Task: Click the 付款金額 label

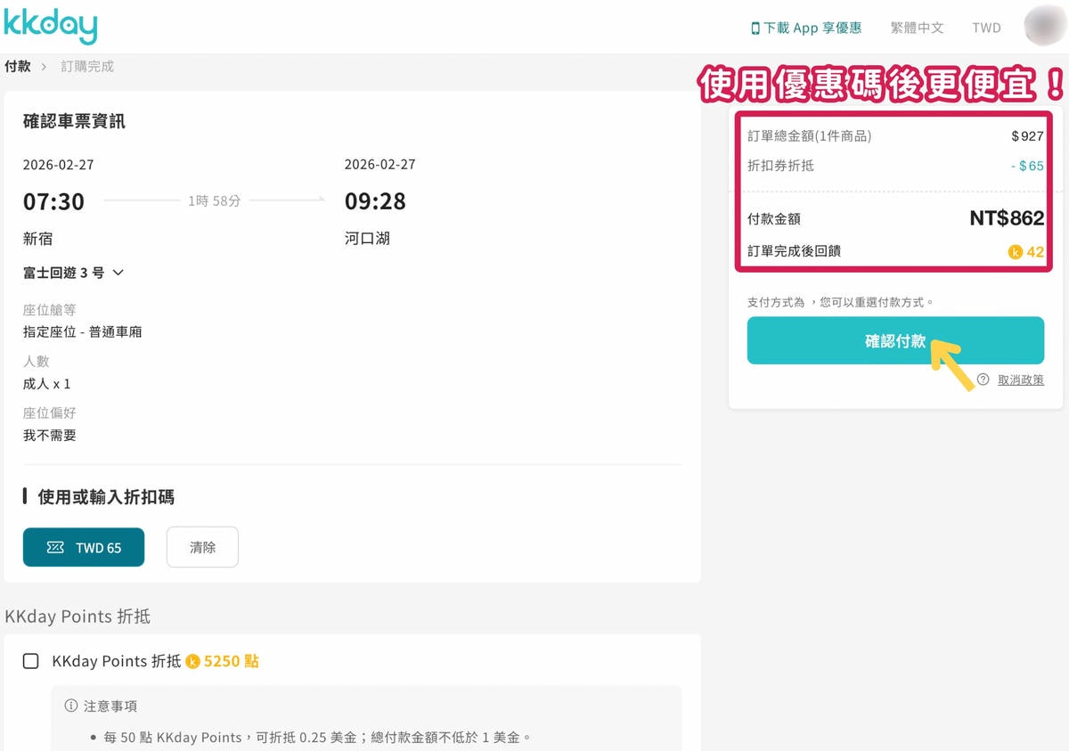Action: [774, 219]
